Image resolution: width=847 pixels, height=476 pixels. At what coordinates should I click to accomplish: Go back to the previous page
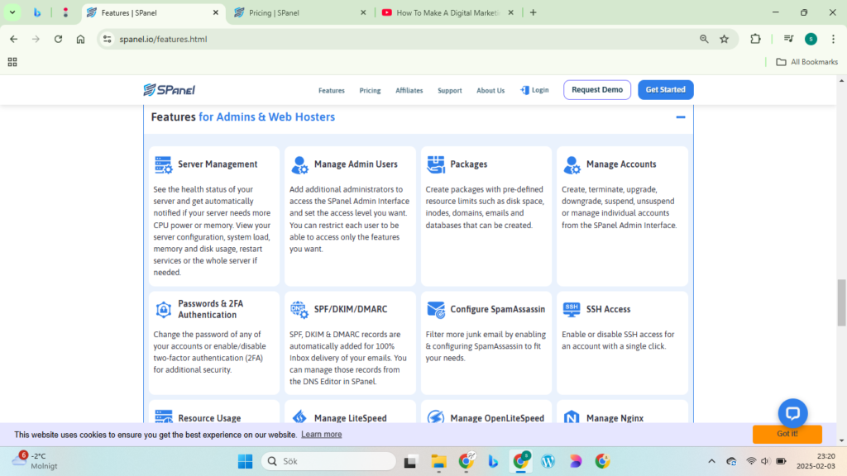pos(13,39)
